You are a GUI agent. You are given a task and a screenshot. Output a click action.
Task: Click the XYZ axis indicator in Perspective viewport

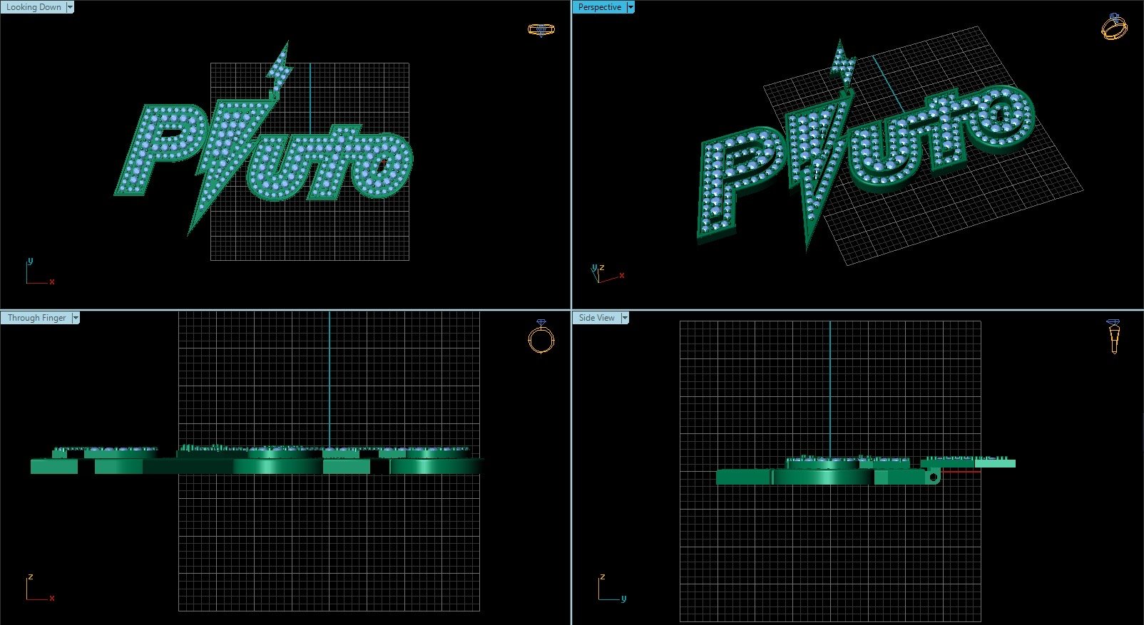tap(608, 273)
